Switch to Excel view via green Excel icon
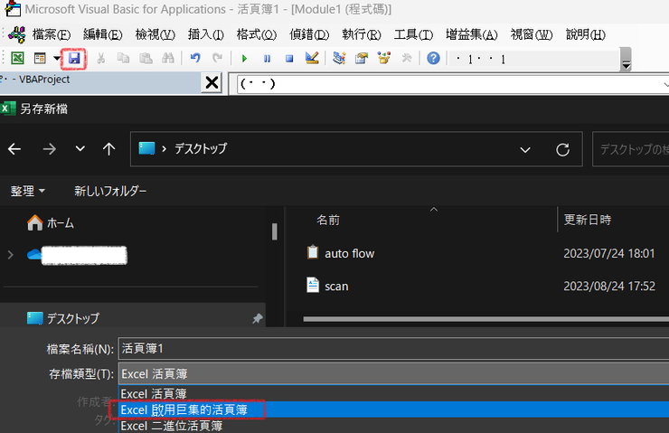Screen dimensions: 669x433 click(17, 58)
